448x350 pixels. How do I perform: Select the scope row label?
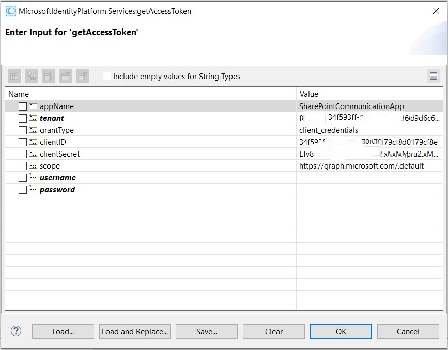[50, 166]
